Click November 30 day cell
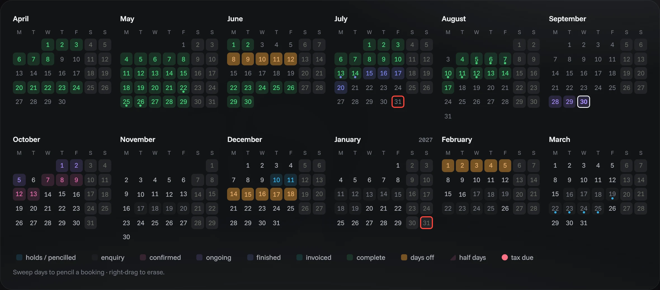The width and height of the screenshot is (660, 290). (126, 237)
